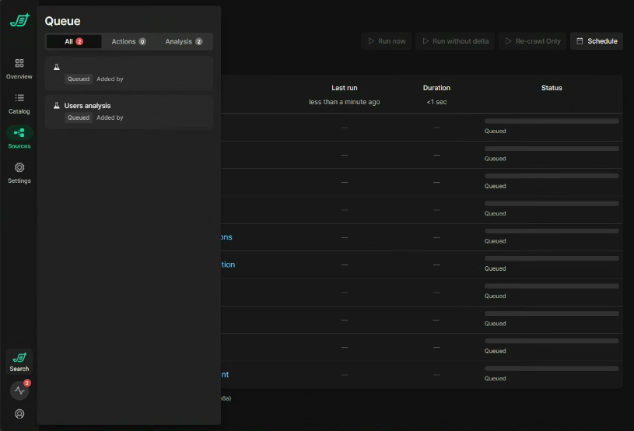Image resolution: width=634 pixels, height=431 pixels.
Task: Open the Overview page icon in sidebar
Action: coord(19,63)
